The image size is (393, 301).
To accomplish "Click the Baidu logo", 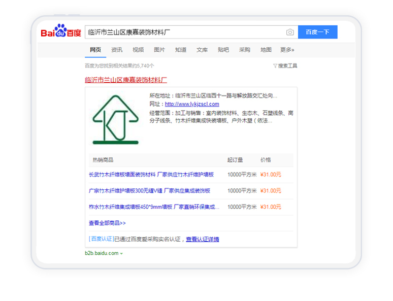I will [61, 32].
